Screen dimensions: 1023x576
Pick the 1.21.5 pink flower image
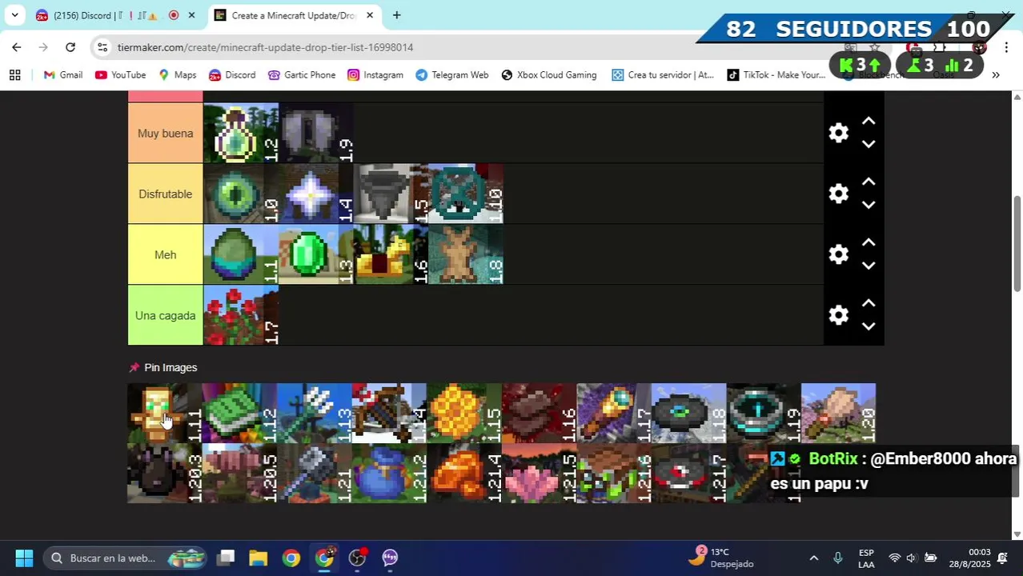pyautogui.click(x=540, y=474)
